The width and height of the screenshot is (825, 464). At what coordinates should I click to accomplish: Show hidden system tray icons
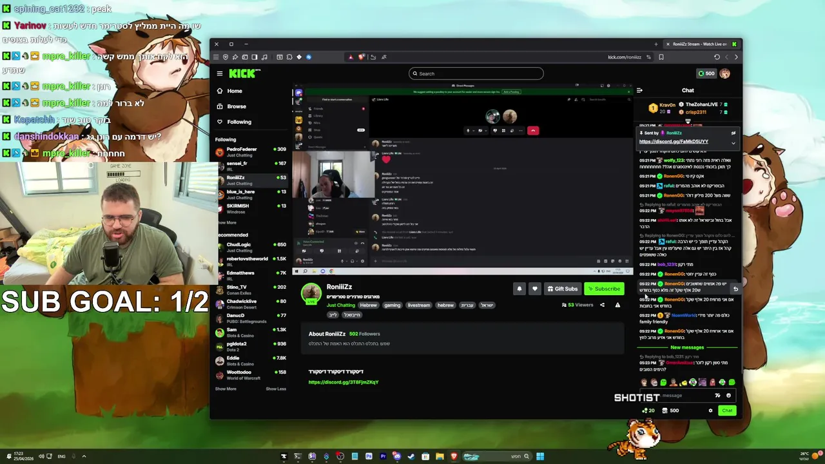pyautogui.click(x=83, y=456)
